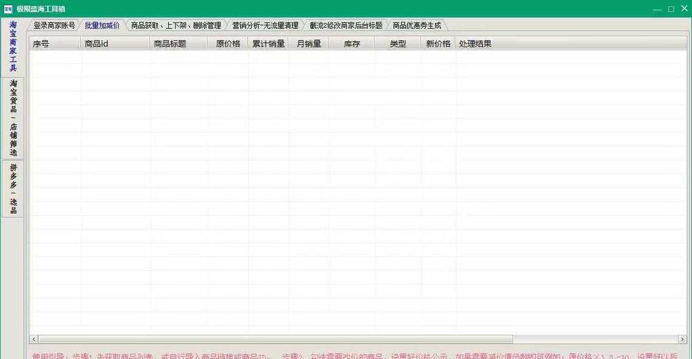Close the 极限蓝海工具箱 window

click(x=684, y=8)
